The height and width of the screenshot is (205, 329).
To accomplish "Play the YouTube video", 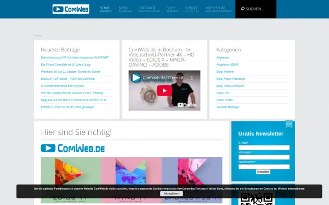I will (x=164, y=91).
